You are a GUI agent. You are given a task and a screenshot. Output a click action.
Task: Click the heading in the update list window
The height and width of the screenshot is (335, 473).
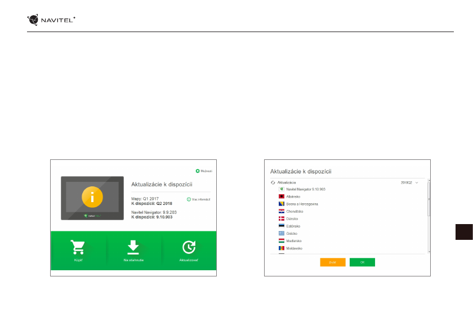click(x=301, y=172)
